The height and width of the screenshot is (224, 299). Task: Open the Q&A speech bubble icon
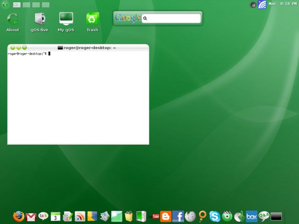(x=264, y=217)
